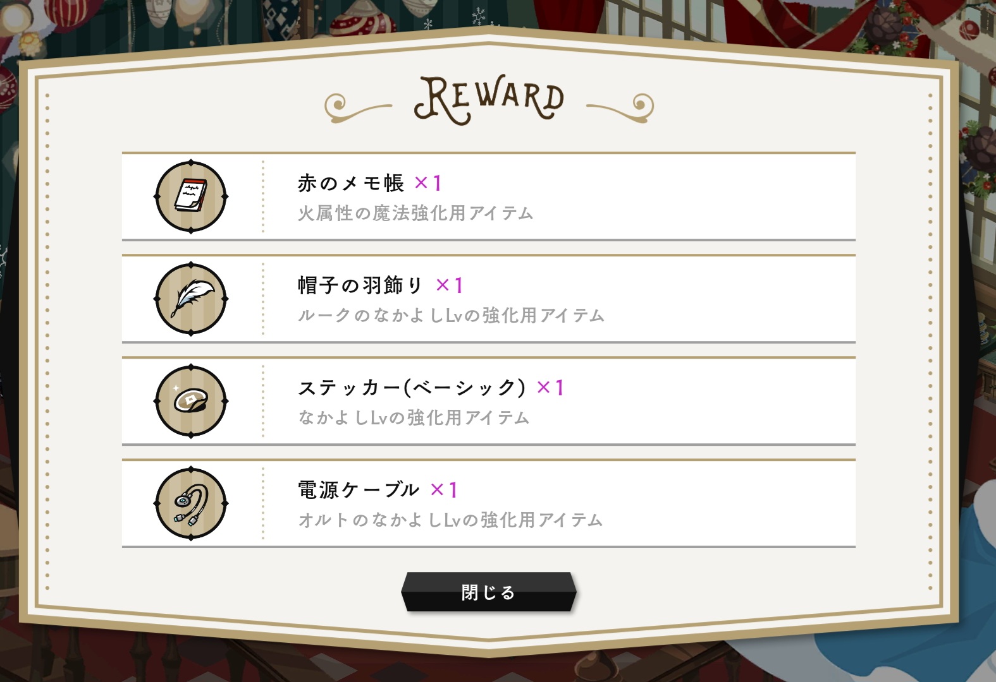Click the オルトのなかよしLv description text
The width and height of the screenshot is (996, 682).
coord(450,520)
